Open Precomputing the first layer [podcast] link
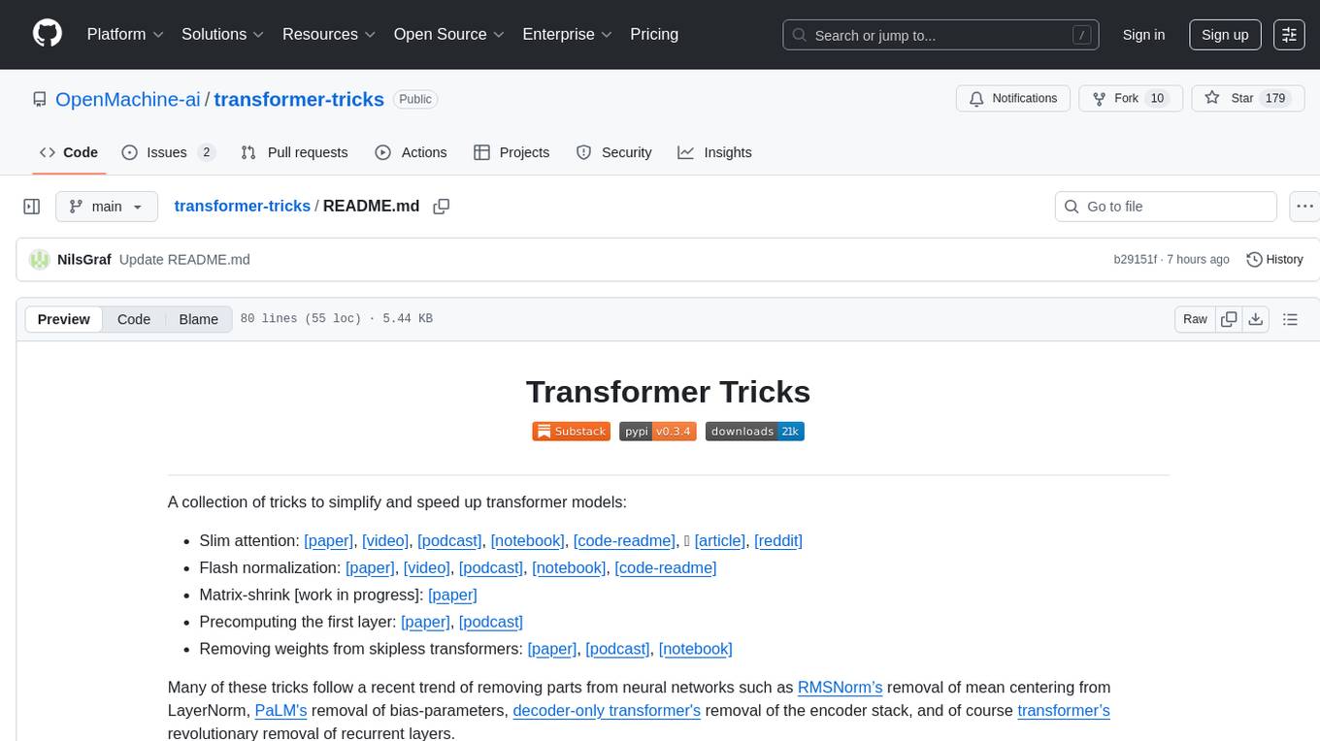The width and height of the screenshot is (1320, 741). 491,622
